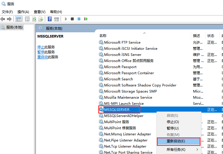Click the Refresh toolbar icon
Viewport: 223px width, 154px height.
(x=34, y=19)
